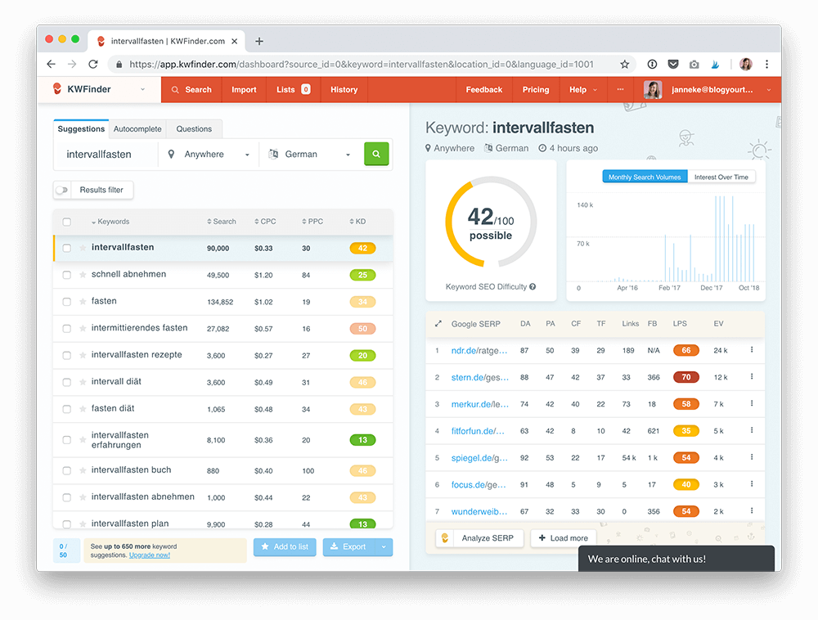This screenshot has height=620, width=818.
Task: Check the schnell abnehmen checkbox
Action: tap(67, 275)
